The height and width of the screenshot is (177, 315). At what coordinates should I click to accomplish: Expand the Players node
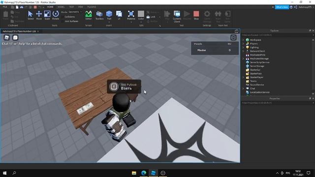pos(243,44)
